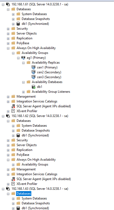114x210 pixels.
Task: Click Availability Replicas folder icon
Action: tap(28, 63)
